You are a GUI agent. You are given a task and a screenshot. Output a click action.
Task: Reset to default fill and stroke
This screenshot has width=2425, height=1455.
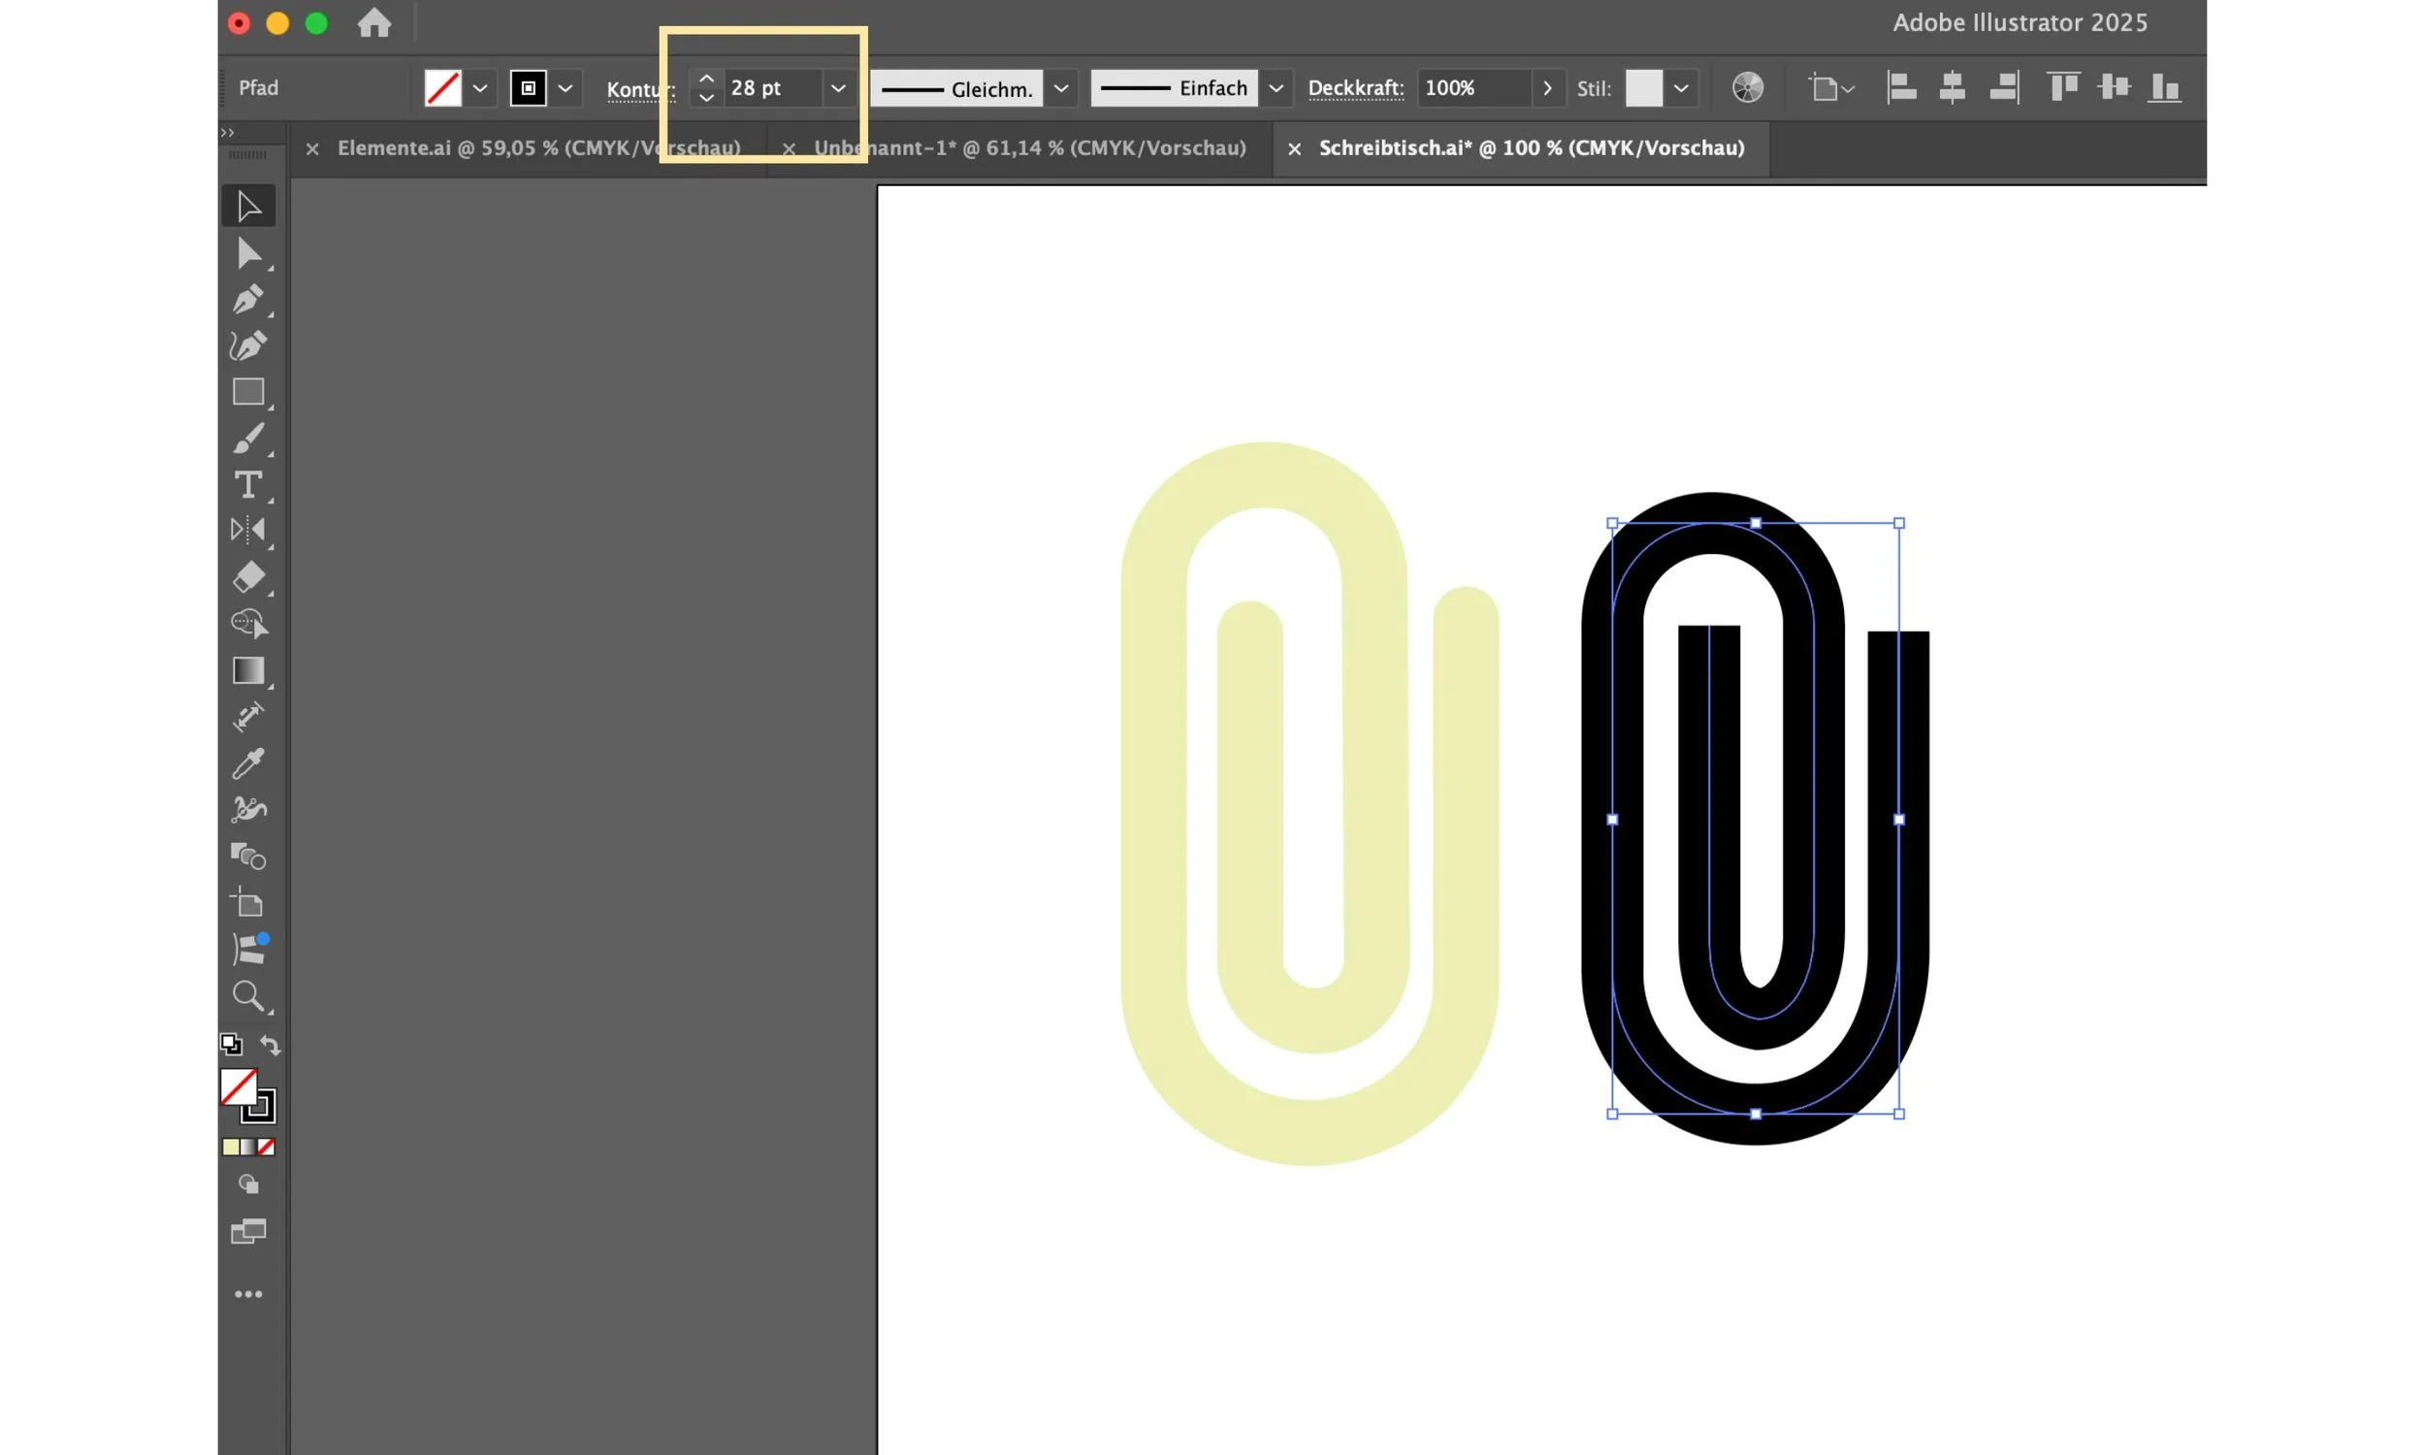pyautogui.click(x=231, y=1045)
